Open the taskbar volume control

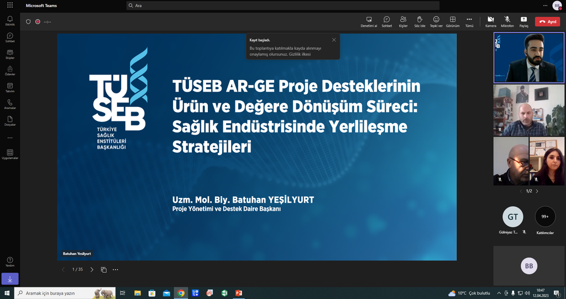click(527, 293)
